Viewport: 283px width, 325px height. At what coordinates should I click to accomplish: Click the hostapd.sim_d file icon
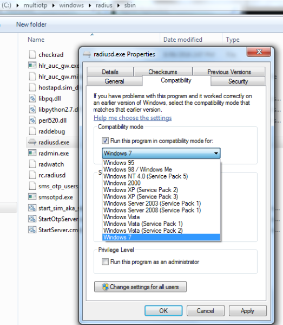(32, 87)
